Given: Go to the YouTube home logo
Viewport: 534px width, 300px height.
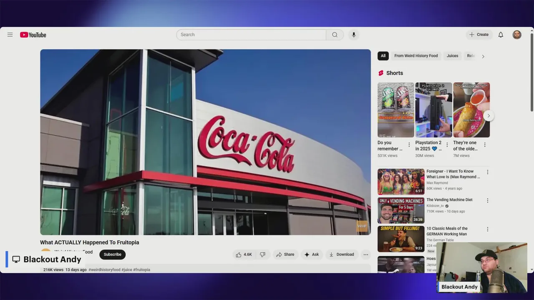Looking at the screenshot, I should 33,35.
